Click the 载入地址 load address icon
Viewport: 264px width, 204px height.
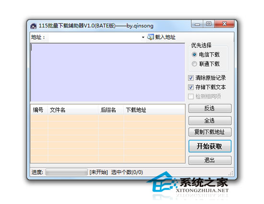tap(150, 37)
